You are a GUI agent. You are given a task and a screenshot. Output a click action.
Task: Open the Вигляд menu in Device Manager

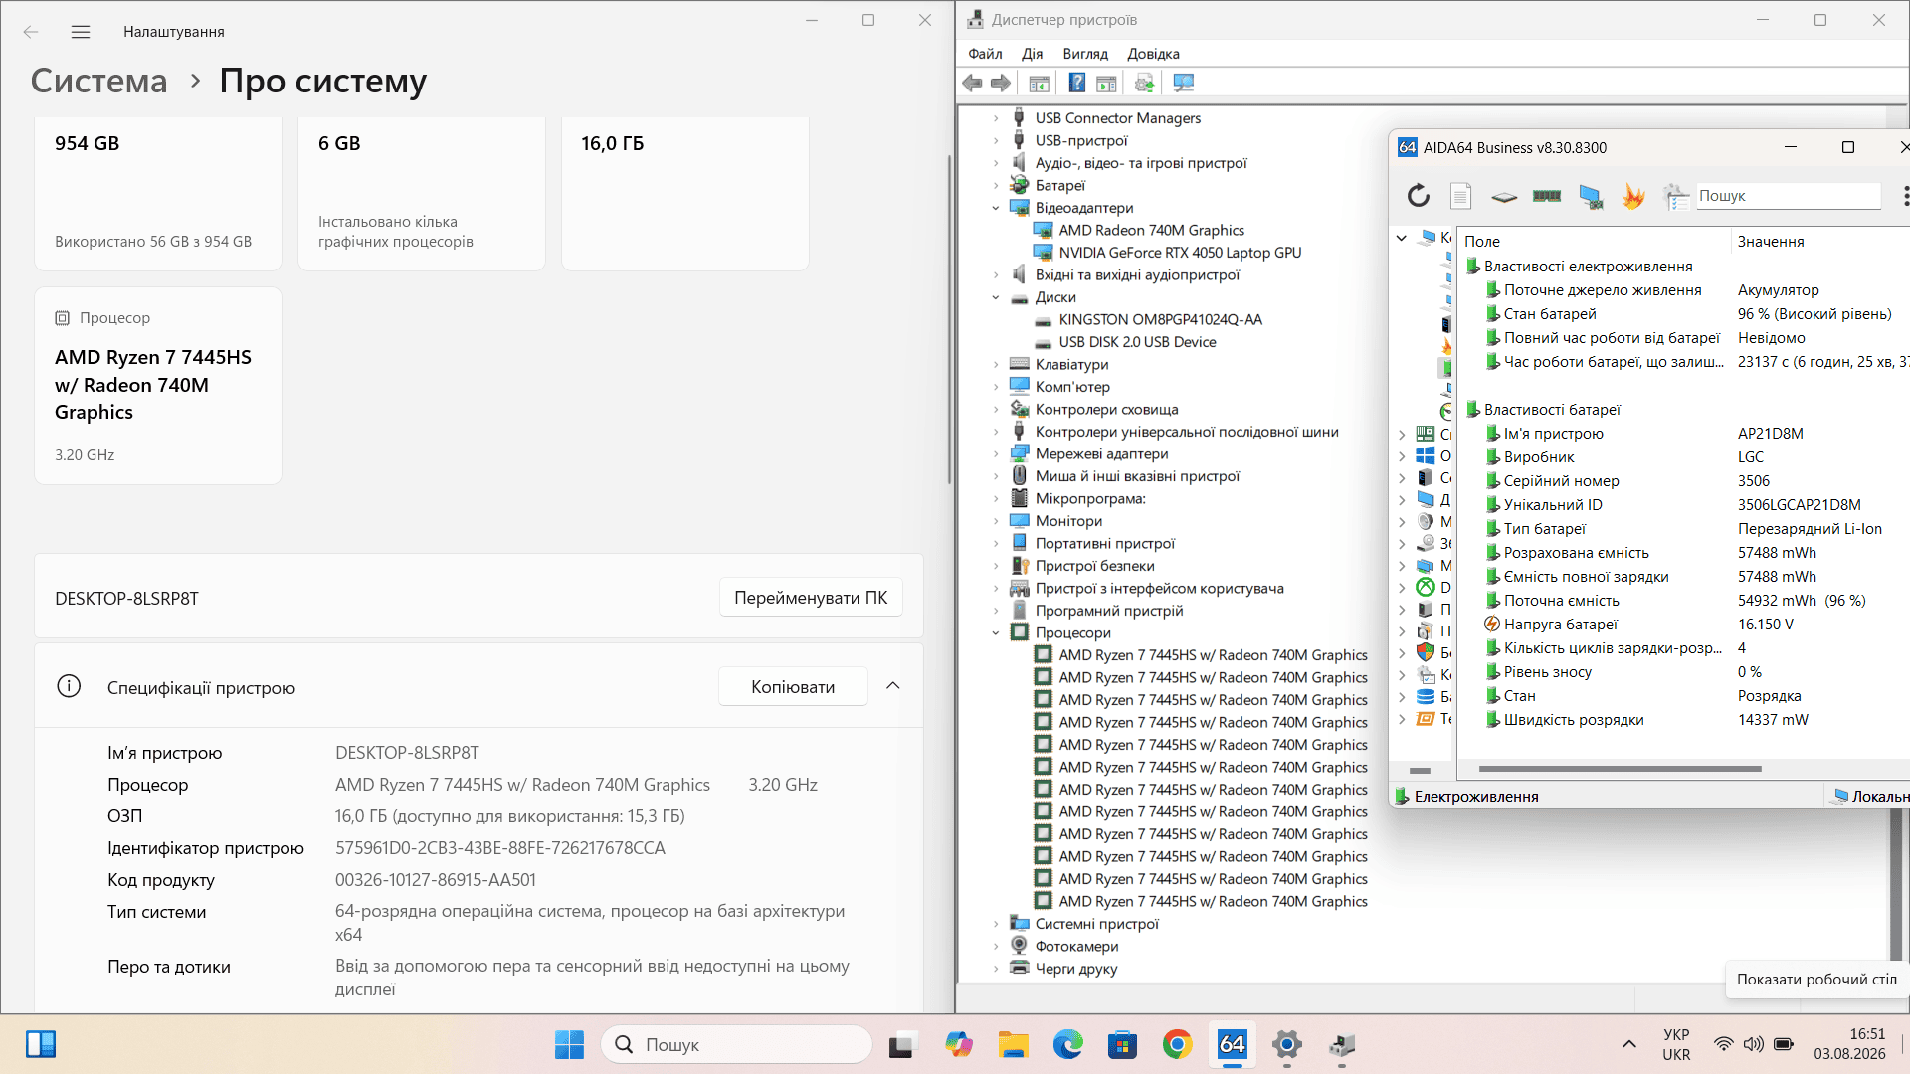[x=1085, y=54]
